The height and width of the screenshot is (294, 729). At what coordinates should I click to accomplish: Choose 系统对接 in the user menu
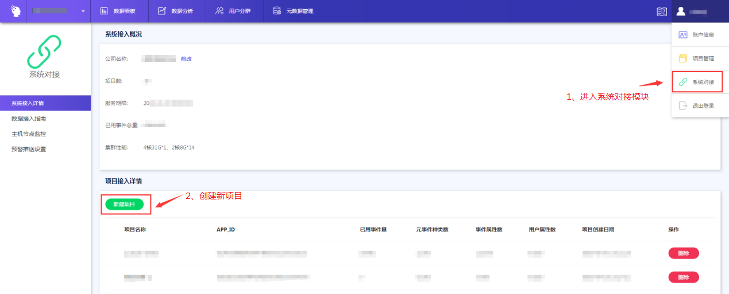tap(697, 82)
